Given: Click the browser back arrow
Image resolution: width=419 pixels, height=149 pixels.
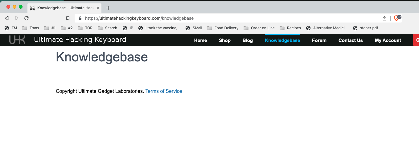Looking at the screenshot, I should coord(7,18).
